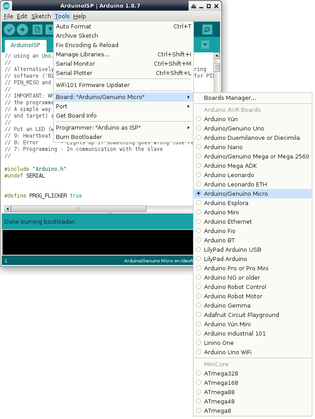Select the ATmega88 MiniCore board
Viewport: 315px width, 419px height.
(x=252, y=392)
